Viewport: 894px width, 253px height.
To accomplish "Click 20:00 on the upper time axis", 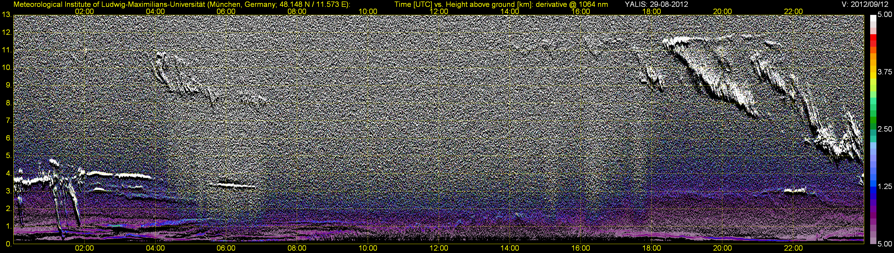I will click(723, 11).
